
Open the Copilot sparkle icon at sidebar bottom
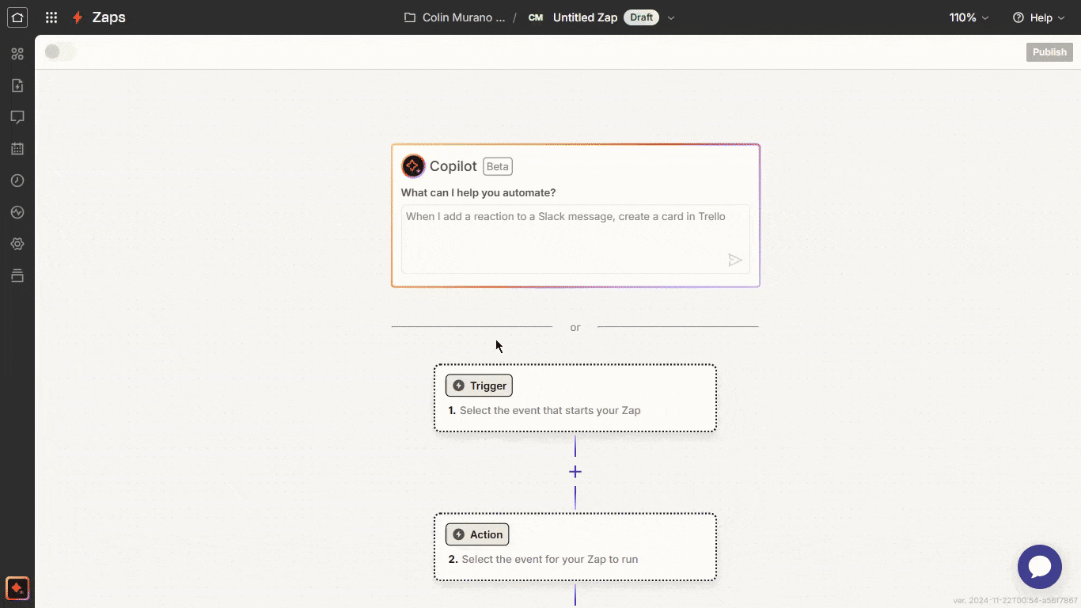point(17,588)
